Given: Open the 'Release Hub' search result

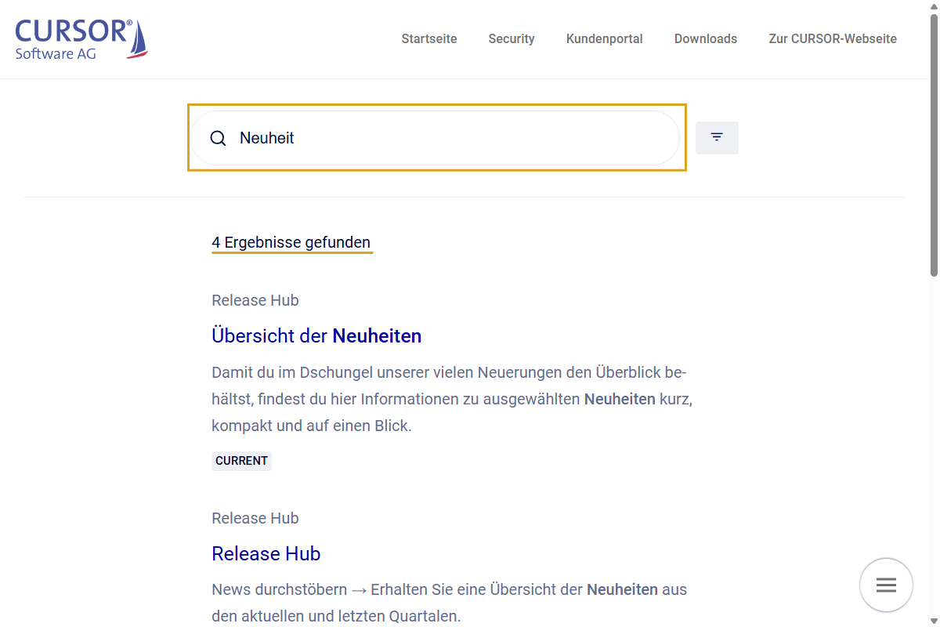Looking at the screenshot, I should (266, 553).
